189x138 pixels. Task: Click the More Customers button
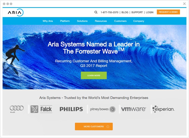point(94,126)
